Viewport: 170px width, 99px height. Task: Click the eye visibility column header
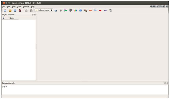(3, 18)
